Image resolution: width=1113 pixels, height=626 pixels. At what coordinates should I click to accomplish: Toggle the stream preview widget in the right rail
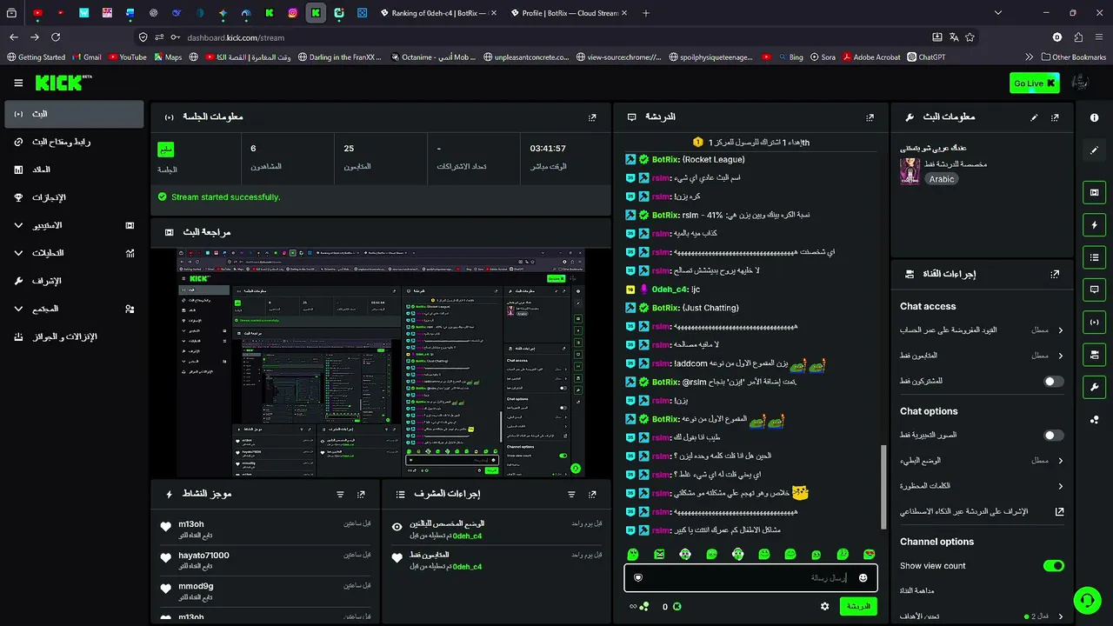(1094, 192)
